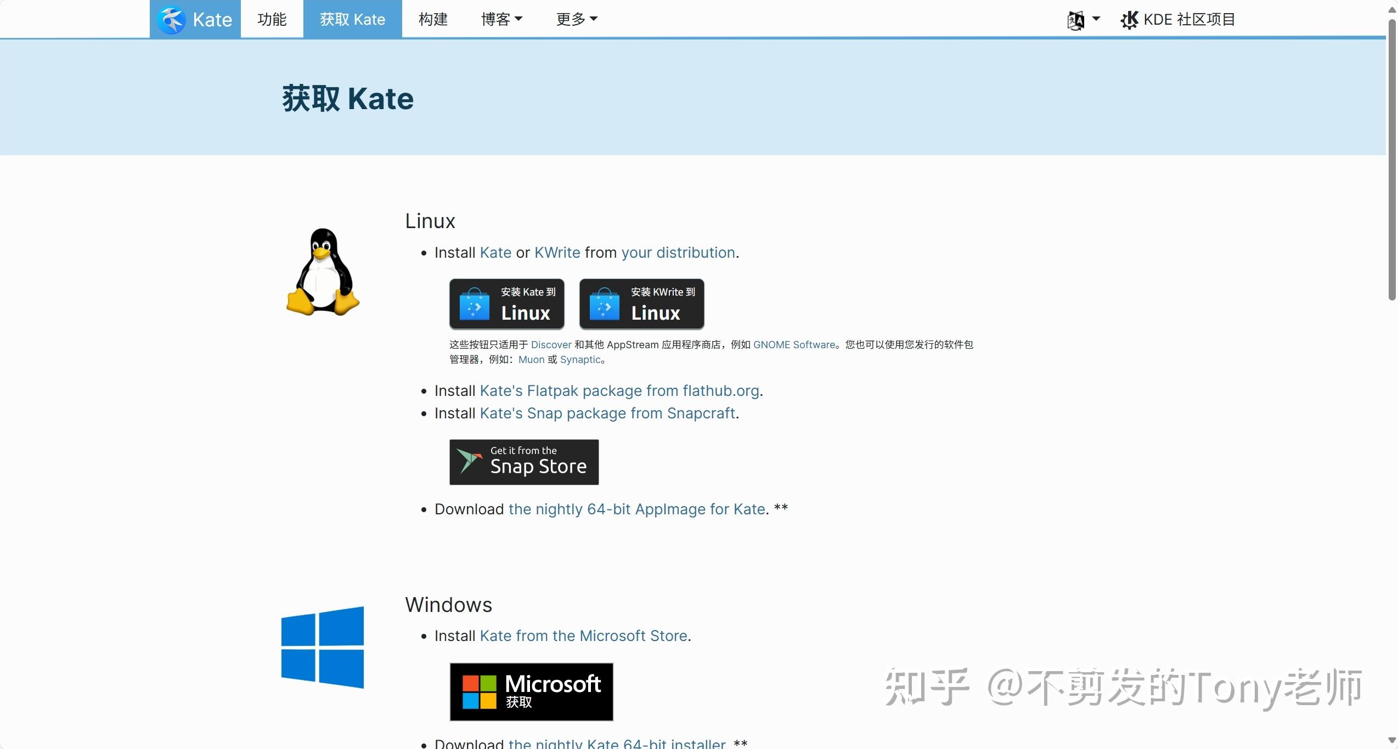The image size is (1398, 749).
Task: Click the Microsoft 获取 store badge
Action: [531, 692]
